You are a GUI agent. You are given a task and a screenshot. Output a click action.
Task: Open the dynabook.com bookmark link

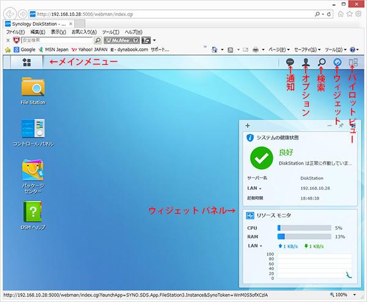click(129, 50)
